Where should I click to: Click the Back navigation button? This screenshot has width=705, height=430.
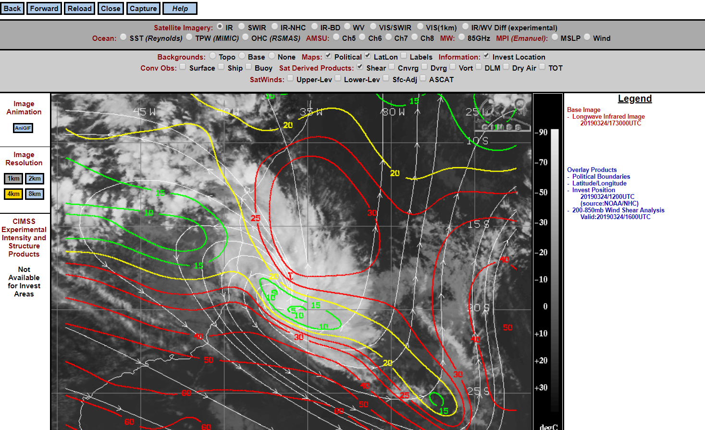coord(12,9)
